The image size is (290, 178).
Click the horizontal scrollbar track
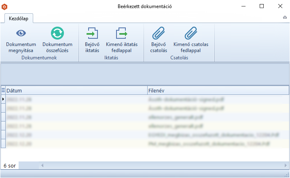point(162,165)
